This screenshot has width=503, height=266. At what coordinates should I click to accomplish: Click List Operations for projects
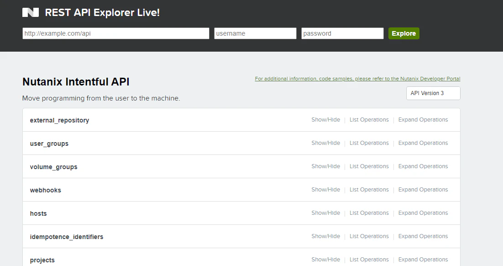click(369, 259)
